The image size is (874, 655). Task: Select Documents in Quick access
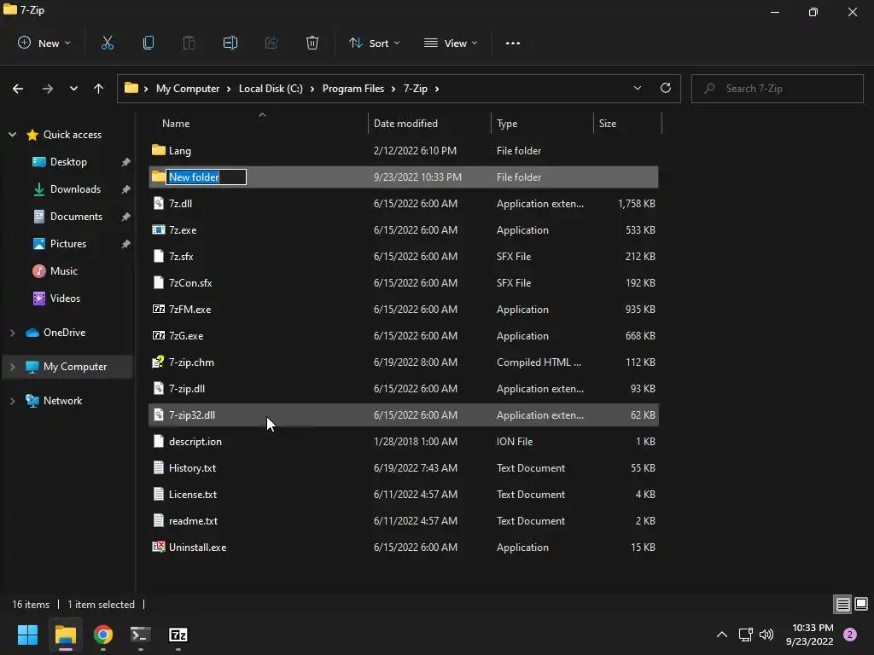[76, 216]
